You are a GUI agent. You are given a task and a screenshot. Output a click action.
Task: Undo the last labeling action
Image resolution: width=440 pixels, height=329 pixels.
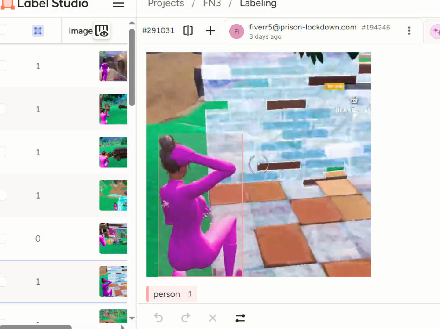coord(158,318)
